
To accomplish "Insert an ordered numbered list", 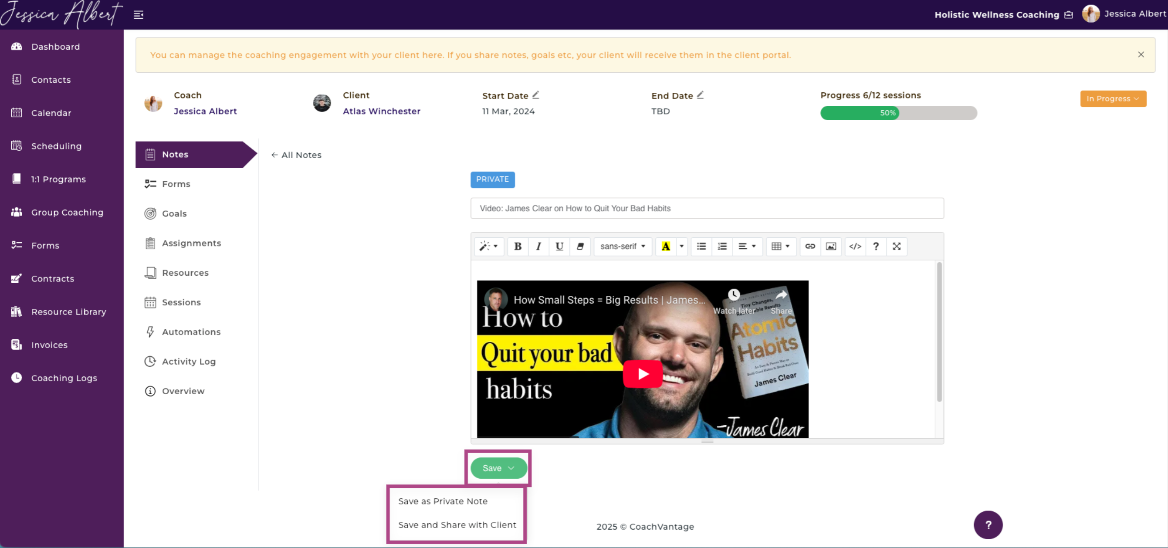I will pyautogui.click(x=722, y=246).
